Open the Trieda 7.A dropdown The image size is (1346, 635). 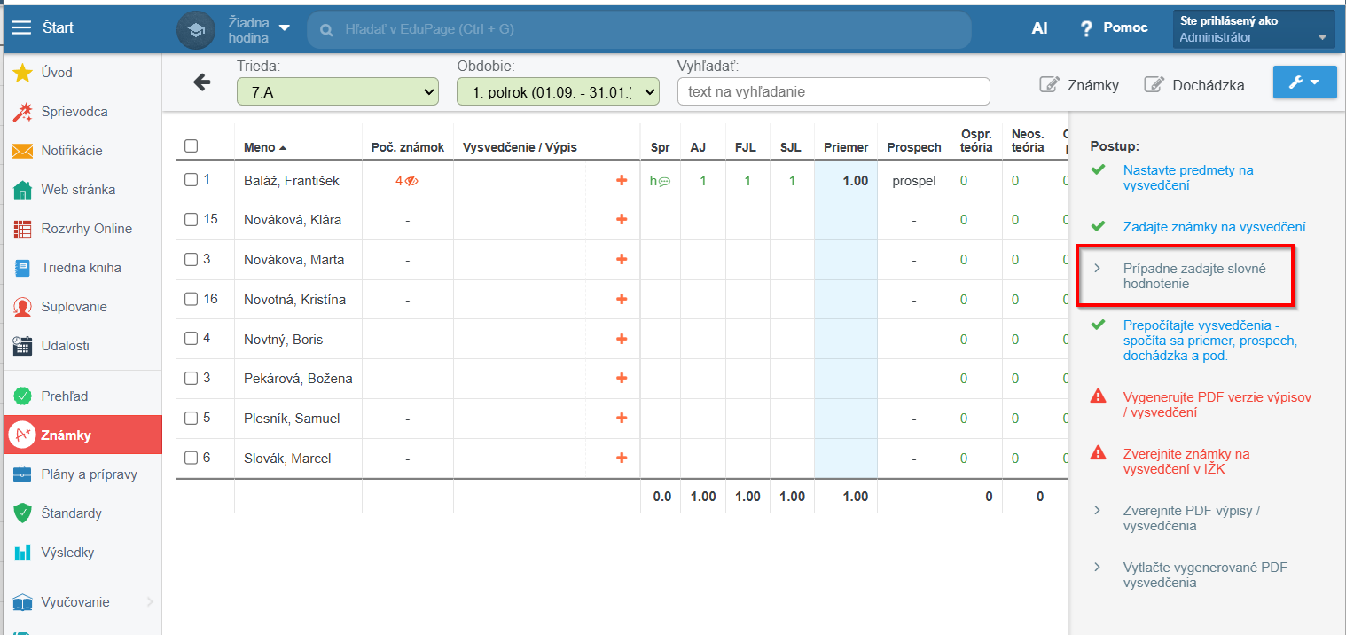pos(338,91)
